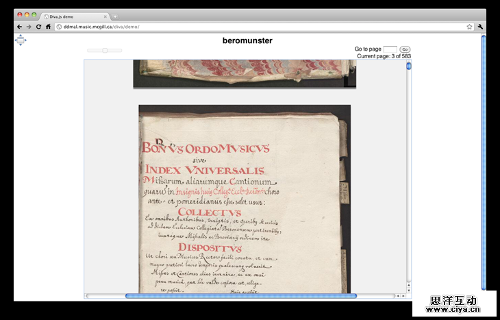500x320 pixels.
Task: Open the browser home page icon
Action: tap(48, 27)
